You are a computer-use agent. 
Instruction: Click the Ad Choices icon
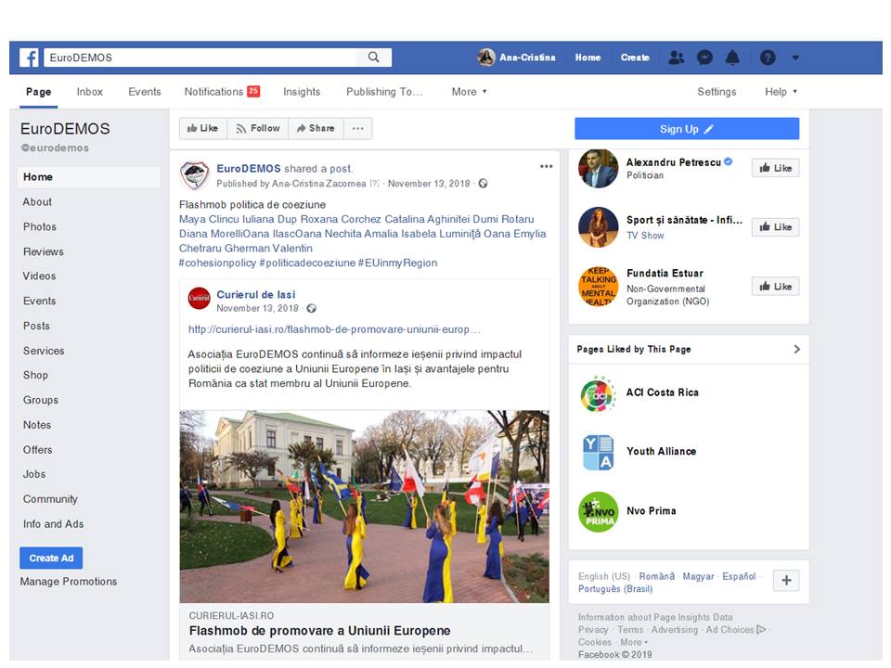[761, 629]
